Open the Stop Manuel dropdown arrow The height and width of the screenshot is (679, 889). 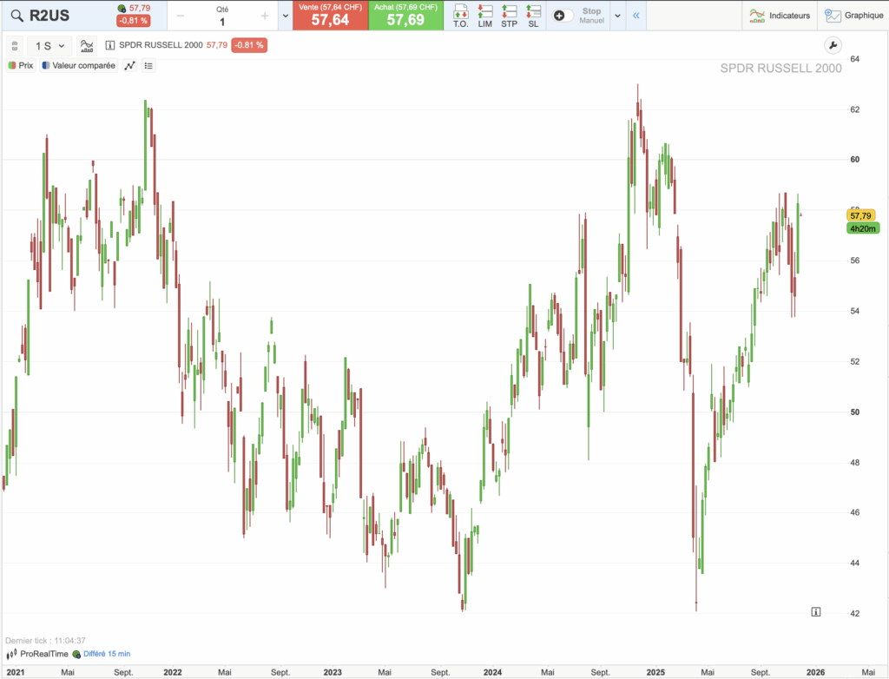pos(616,15)
